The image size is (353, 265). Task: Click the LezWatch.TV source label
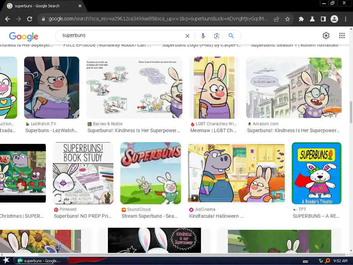(43, 124)
